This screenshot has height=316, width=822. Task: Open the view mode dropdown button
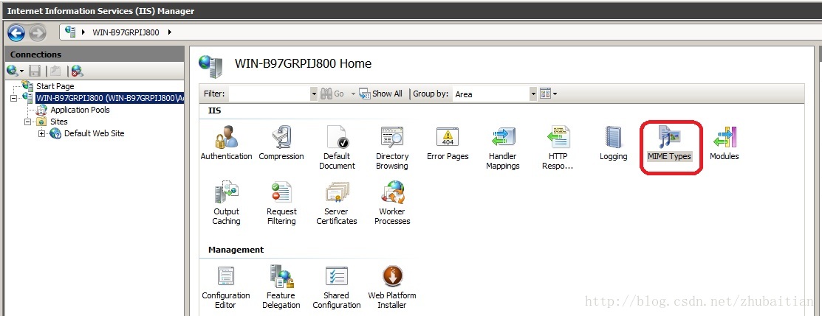(x=548, y=94)
